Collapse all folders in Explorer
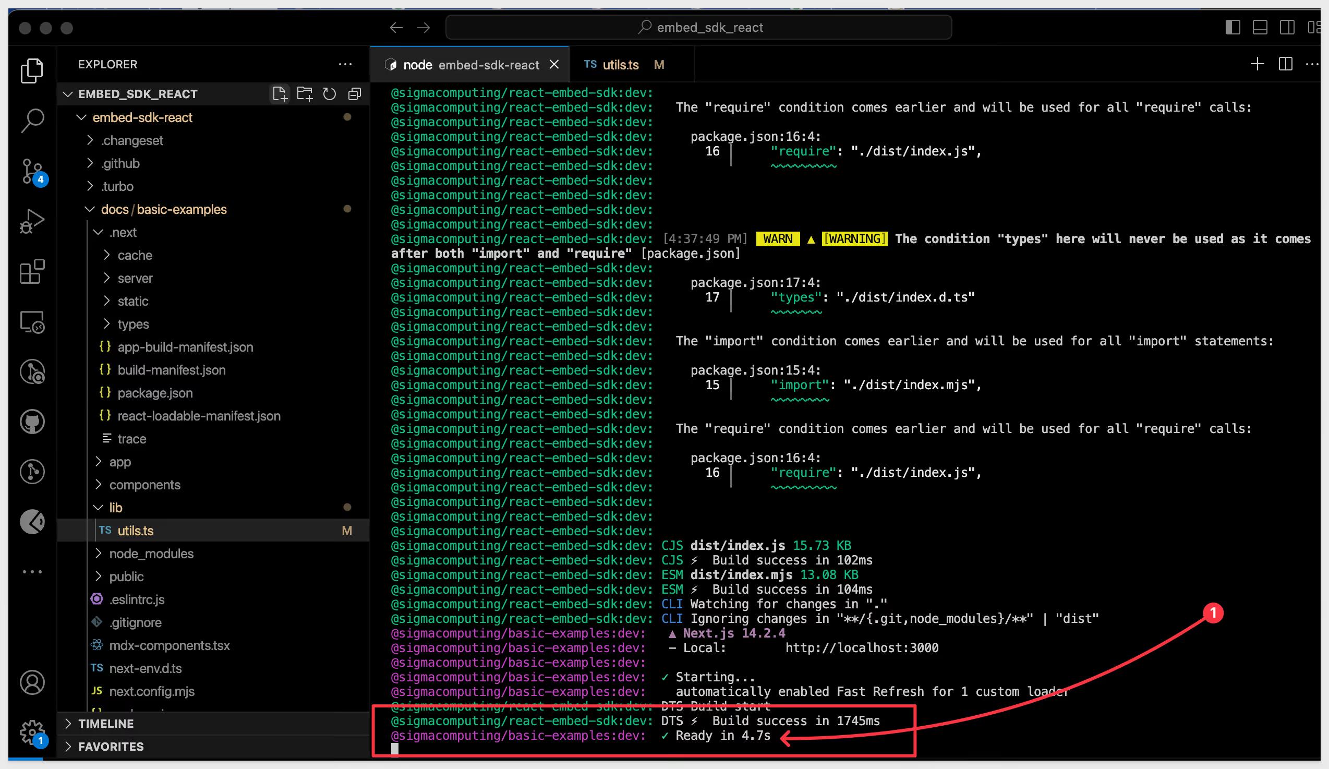Image resolution: width=1329 pixels, height=769 pixels. [354, 94]
